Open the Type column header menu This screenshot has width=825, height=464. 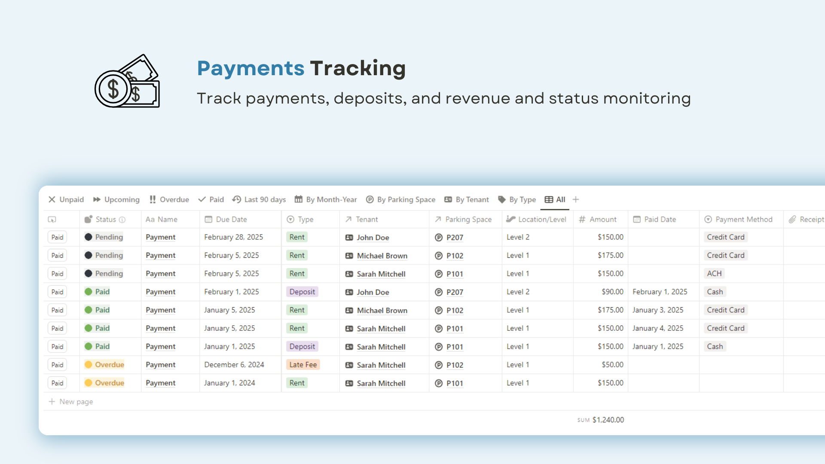(306, 220)
